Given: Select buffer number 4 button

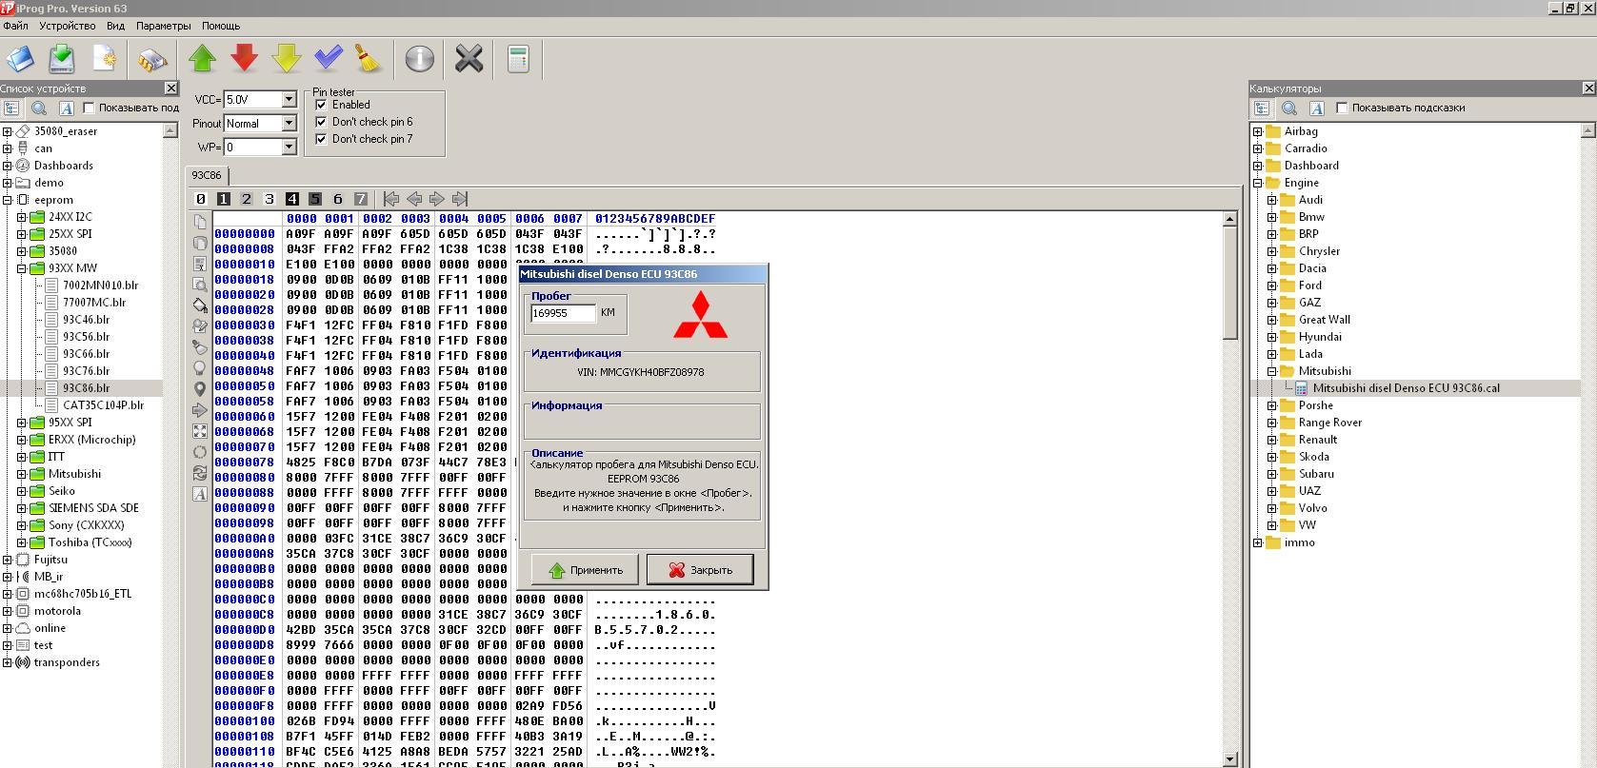Looking at the screenshot, I should [x=291, y=199].
